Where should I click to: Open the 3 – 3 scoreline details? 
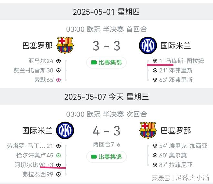106,46
